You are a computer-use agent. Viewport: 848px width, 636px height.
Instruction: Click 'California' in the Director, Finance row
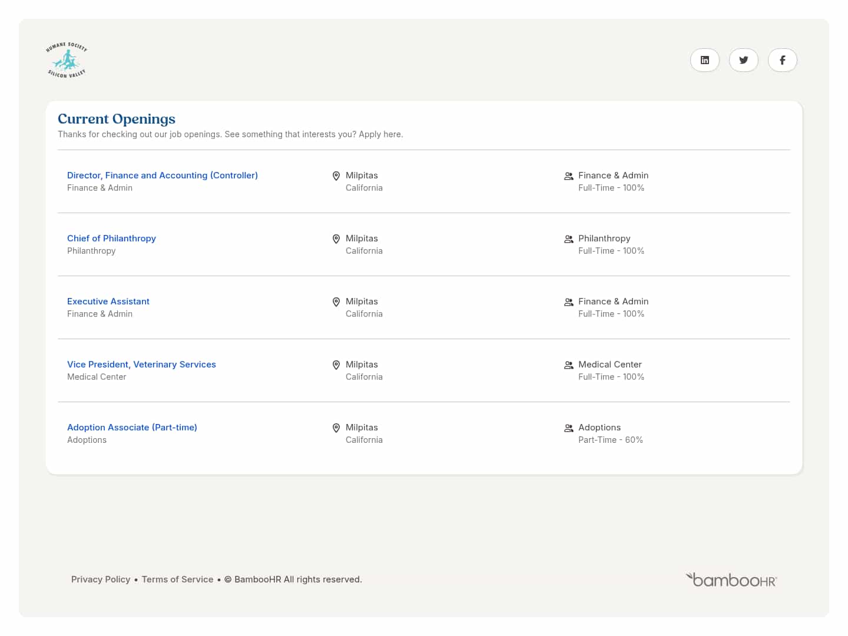[364, 188]
